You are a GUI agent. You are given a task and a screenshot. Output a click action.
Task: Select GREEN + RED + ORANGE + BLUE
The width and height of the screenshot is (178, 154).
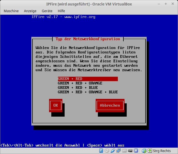(x=88, y=92)
